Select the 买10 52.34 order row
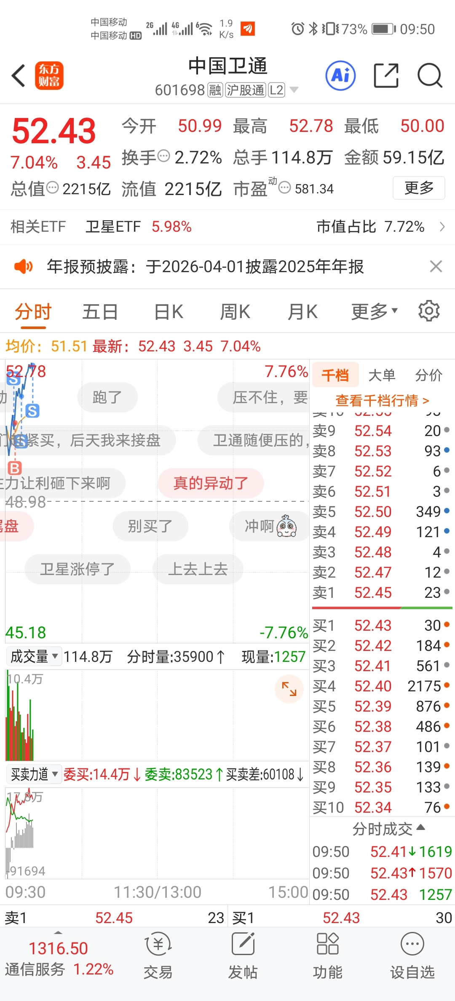This screenshot has width=455, height=1001. point(382,808)
